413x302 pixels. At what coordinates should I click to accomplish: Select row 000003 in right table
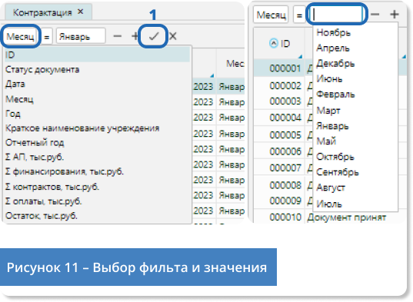[285, 101]
